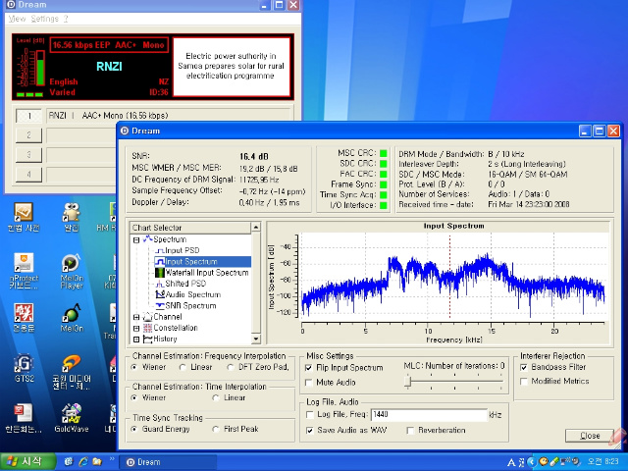Select the Input PSD chart item
Screen dimensions: 628x471
[177, 250]
